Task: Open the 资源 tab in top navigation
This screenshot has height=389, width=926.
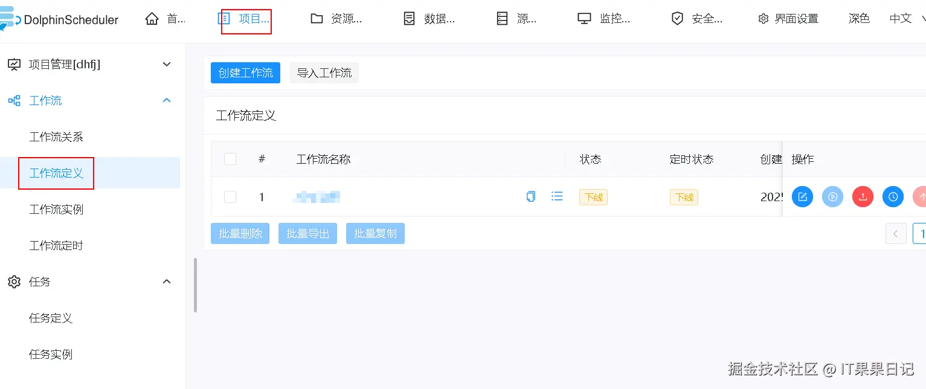Action: pyautogui.click(x=336, y=19)
